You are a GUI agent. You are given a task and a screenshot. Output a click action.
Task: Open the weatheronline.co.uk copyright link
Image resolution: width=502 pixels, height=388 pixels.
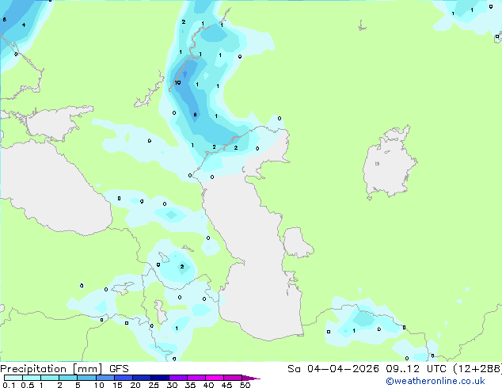(x=435, y=381)
